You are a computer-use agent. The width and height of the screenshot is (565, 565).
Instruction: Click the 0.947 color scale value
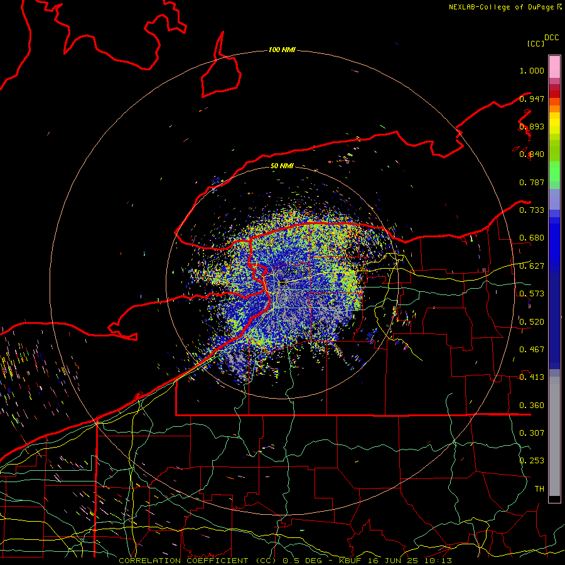(x=532, y=99)
